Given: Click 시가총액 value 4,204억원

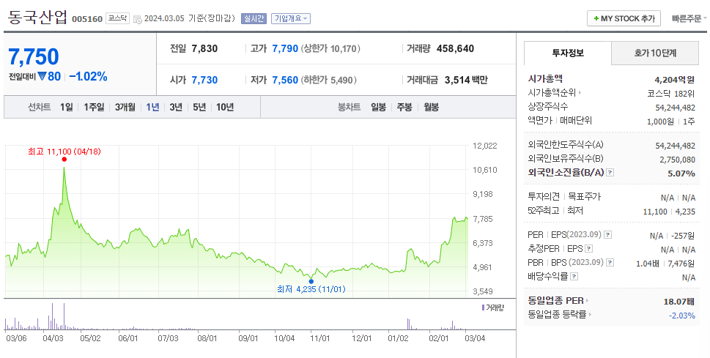Looking at the screenshot, I should coord(674,80).
